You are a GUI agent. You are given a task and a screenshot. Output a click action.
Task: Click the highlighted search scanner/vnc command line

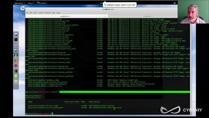tap(108, 92)
